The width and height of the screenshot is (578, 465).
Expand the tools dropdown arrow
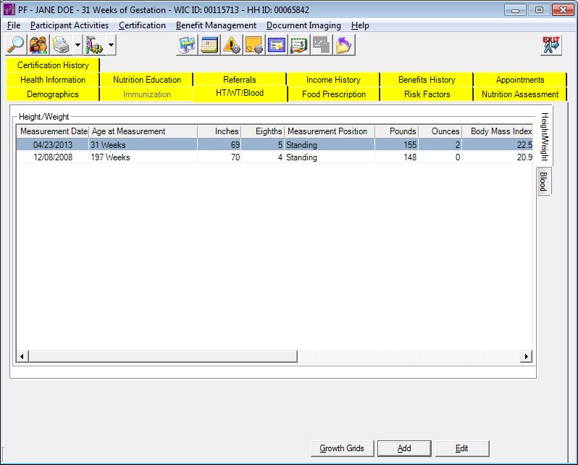111,45
